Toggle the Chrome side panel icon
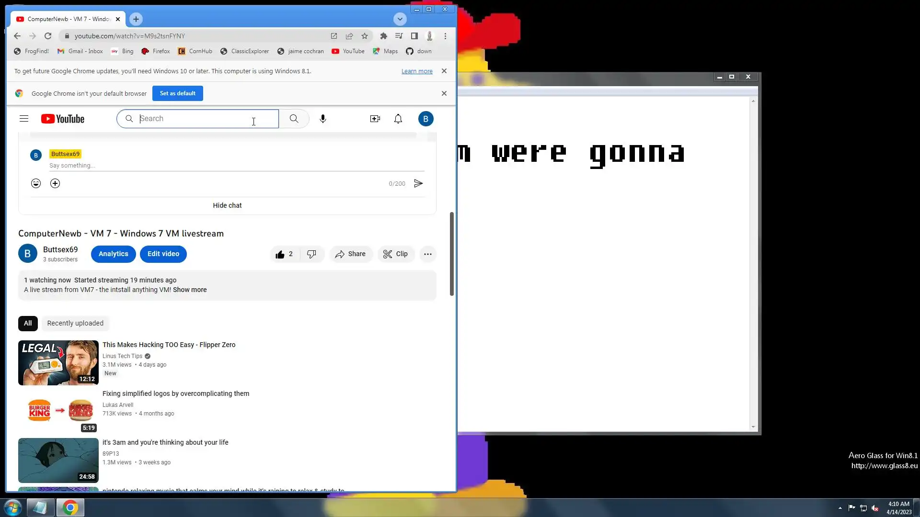The image size is (920, 517). pyautogui.click(x=414, y=36)
